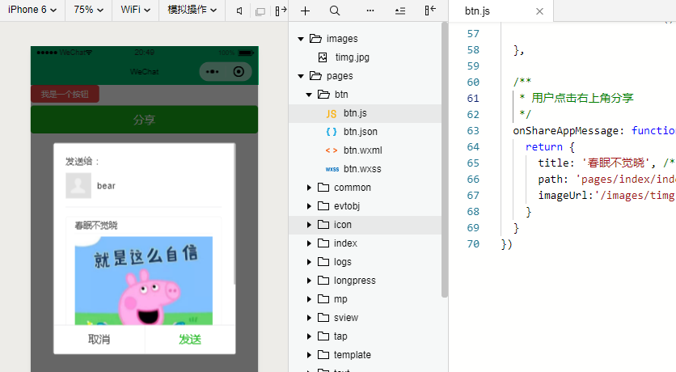Close the btn.js editor tab
Image resolution: width=676 pixels, height=372 pixels.
(540, 11)
